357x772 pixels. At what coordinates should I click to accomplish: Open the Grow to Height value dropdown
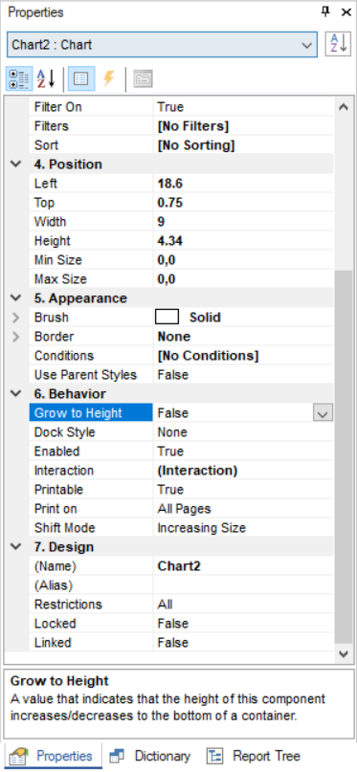[323, 413]
